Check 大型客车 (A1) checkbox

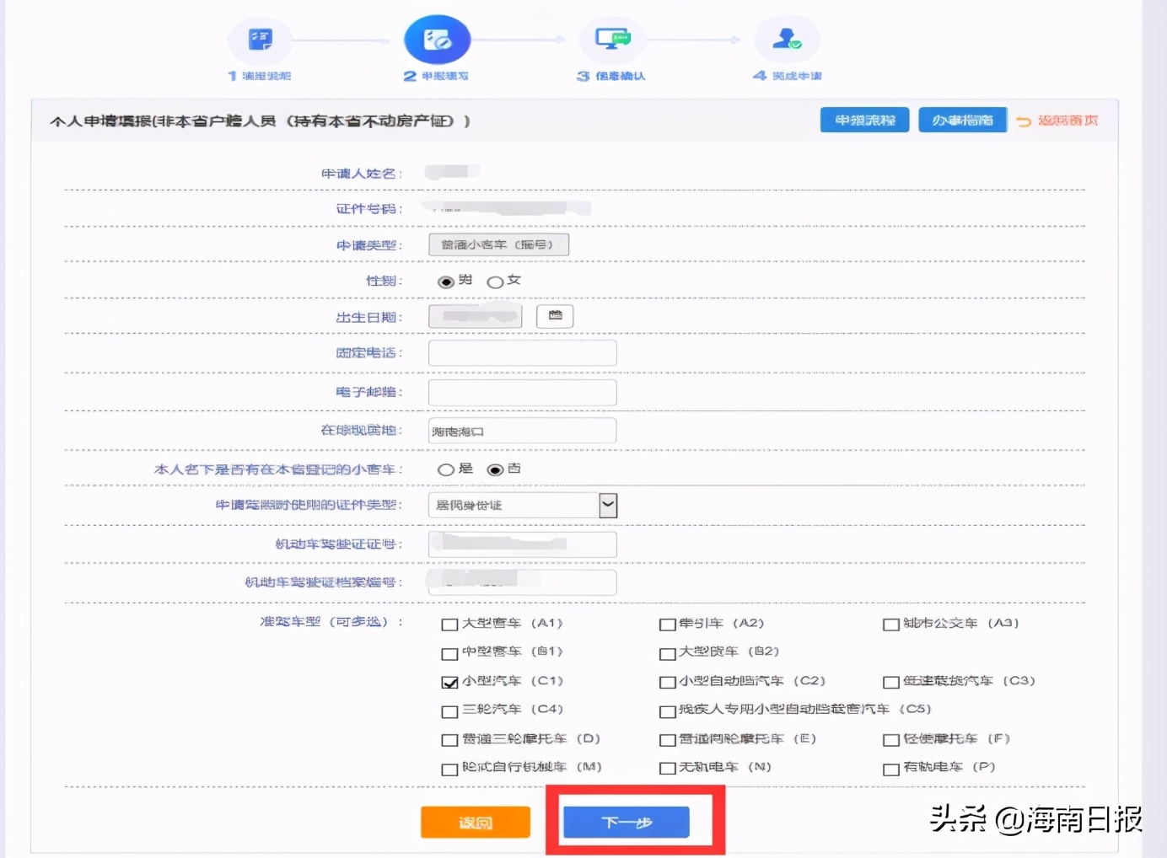[x=449, y=625]
